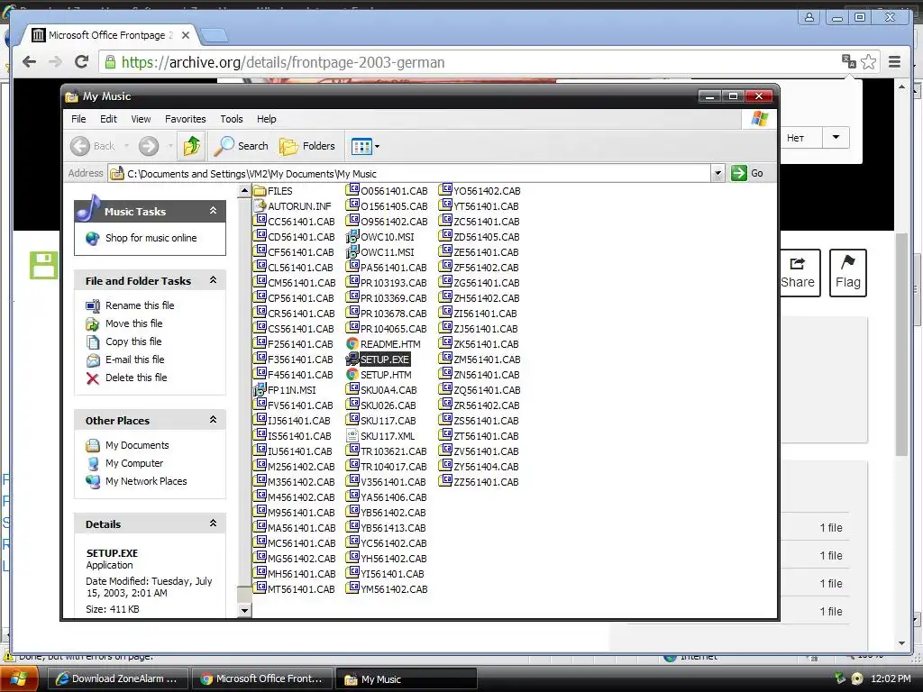Open the Chrome menu hamburger icon

pos(894,62)
